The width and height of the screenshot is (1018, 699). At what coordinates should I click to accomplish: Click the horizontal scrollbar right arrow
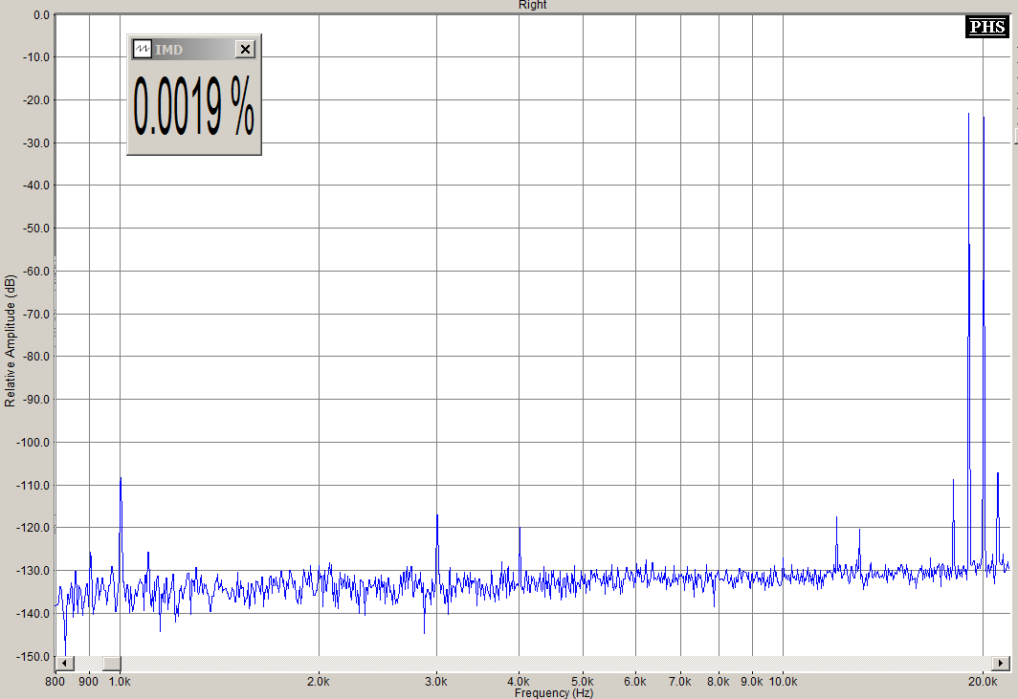(1001, 664)
